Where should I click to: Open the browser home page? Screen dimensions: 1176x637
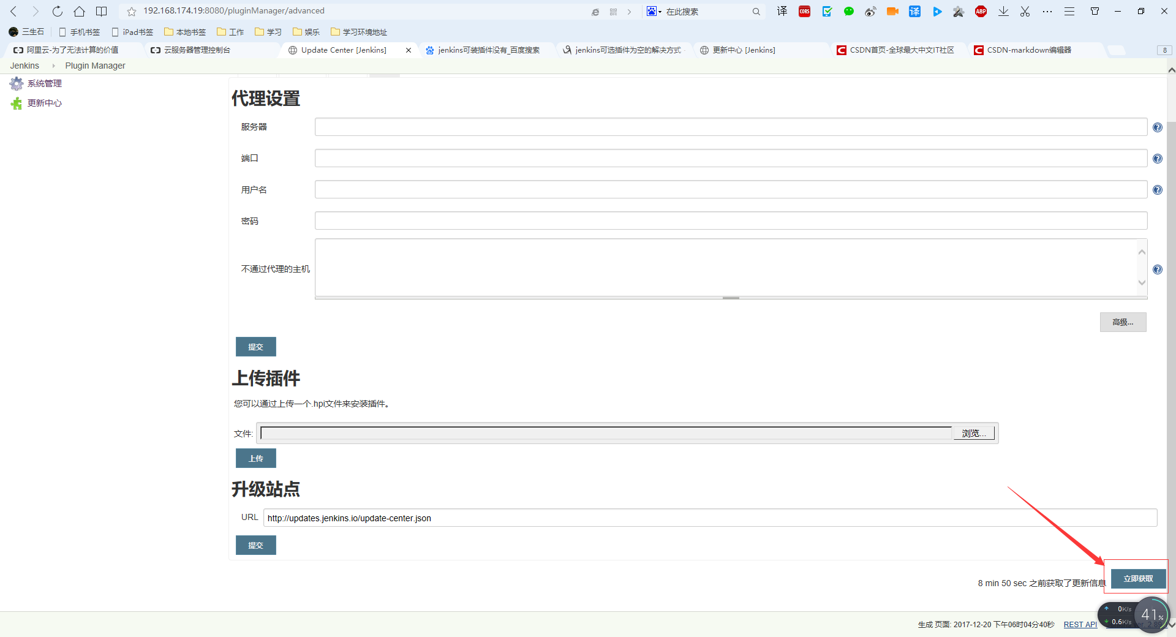pos(80,11)
